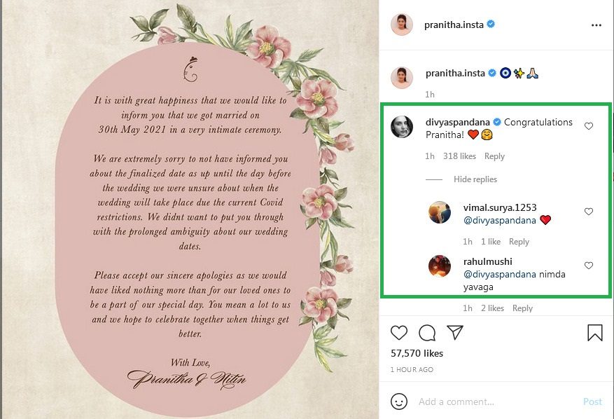This screenshot has width=614, height=419.
Task: Reply to vimal.surya.1253's comment
Action: [519, 242]
